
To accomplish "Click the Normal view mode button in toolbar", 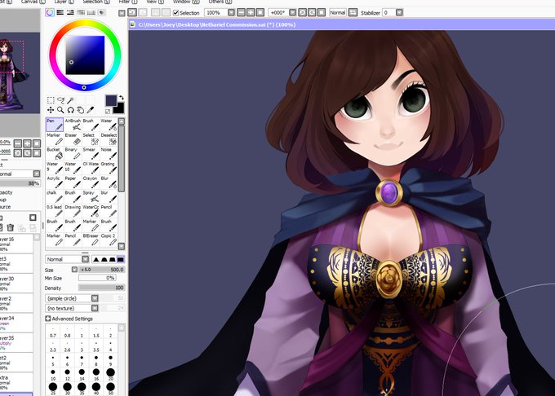I will [x=337, y=12].
